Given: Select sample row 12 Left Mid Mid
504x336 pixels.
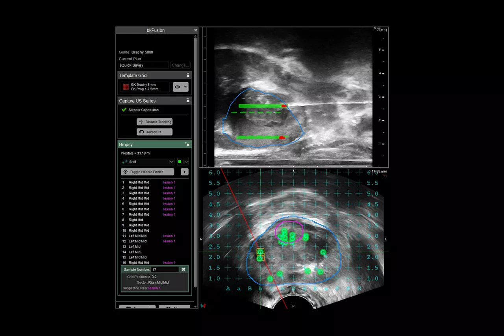Looking at the screenshot, I should click(154, 241).
